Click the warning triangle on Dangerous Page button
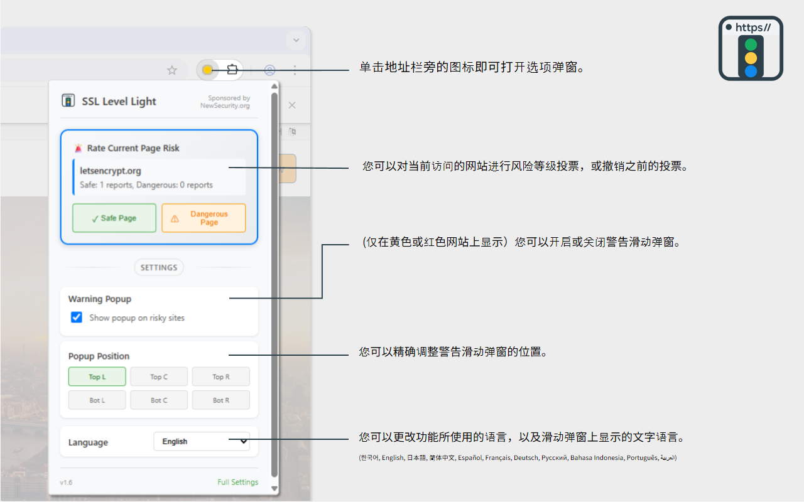The width and height of the screenshot is (804, 502). pyautogui.click(x=175, y=218)
